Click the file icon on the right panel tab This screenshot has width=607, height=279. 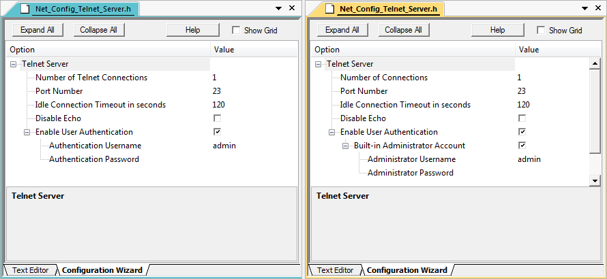tap(329, 8)
